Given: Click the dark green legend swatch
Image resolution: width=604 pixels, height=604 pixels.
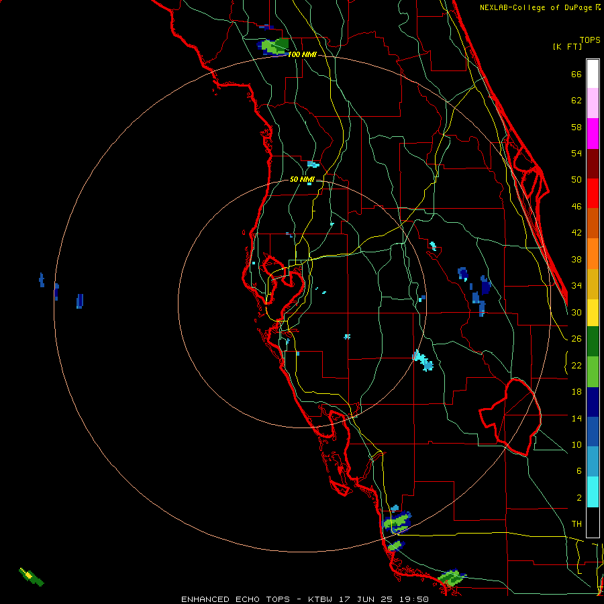Looking at the screenshot, I should click(x=593, y=342).
